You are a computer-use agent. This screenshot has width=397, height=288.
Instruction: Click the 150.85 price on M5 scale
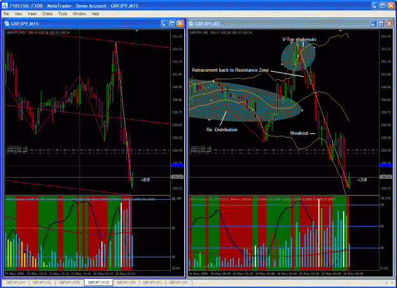pos(386,100)
